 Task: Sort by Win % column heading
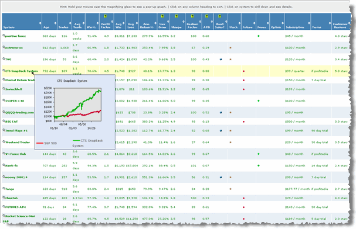pyautogui.click(x=91, y=27)
